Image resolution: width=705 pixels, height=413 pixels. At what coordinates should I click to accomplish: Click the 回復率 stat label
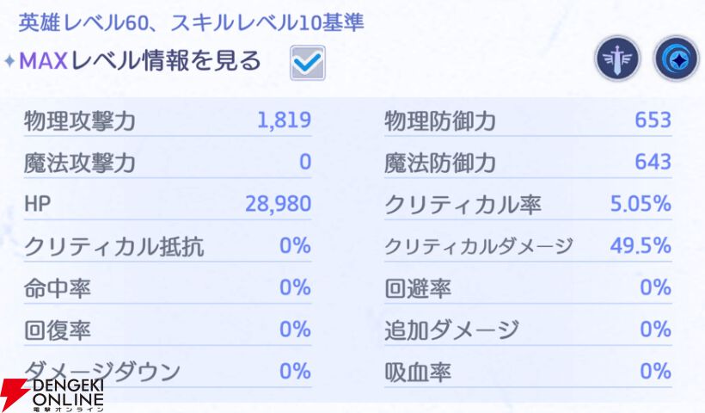click(58, 330)
